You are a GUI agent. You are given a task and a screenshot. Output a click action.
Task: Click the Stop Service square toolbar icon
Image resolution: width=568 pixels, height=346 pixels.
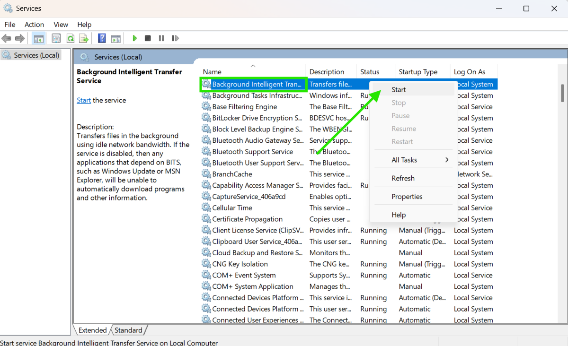(x=148, y=38)
